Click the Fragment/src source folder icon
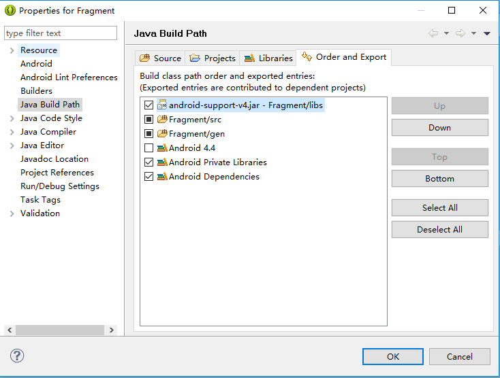Viewport: 500px width, 378px height. pos(162,120)
